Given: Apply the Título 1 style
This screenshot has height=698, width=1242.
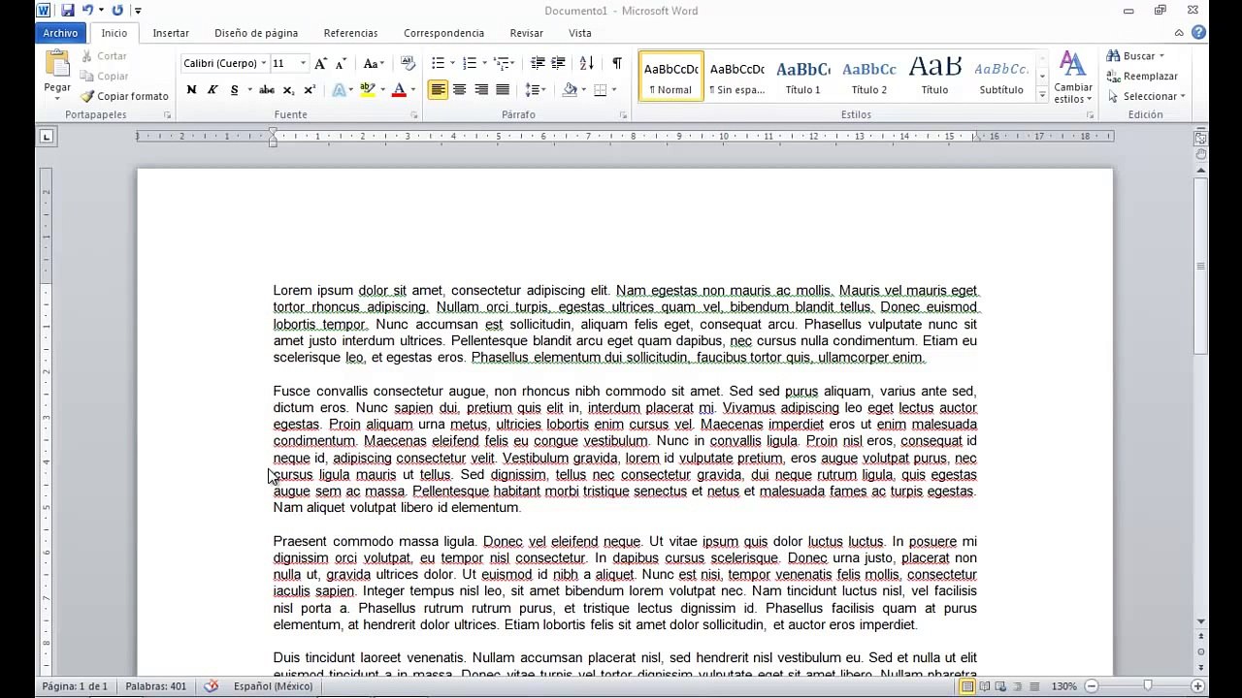Looking at the screenshot, I should 803,76.
